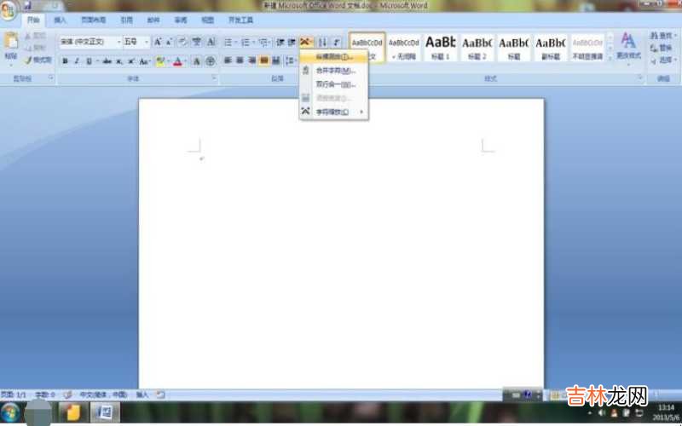Toggle center paragraph alignment
Screen dimensions: 682x426
(x=240, y=61)
